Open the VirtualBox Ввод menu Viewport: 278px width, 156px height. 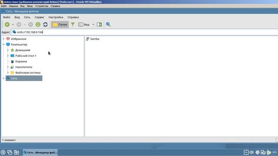pyautogui.click(x=30, y=6)
